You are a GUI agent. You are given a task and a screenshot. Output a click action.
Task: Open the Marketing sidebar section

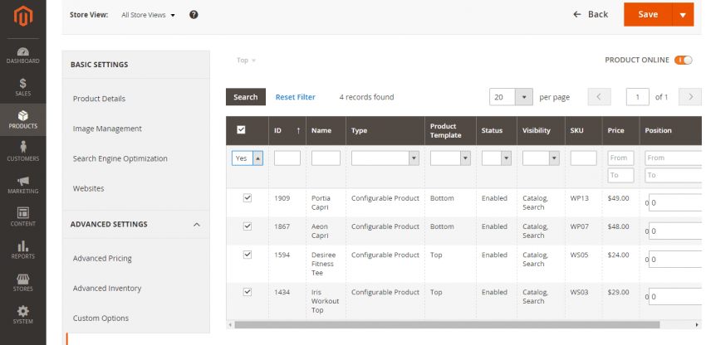pos(23,185)
